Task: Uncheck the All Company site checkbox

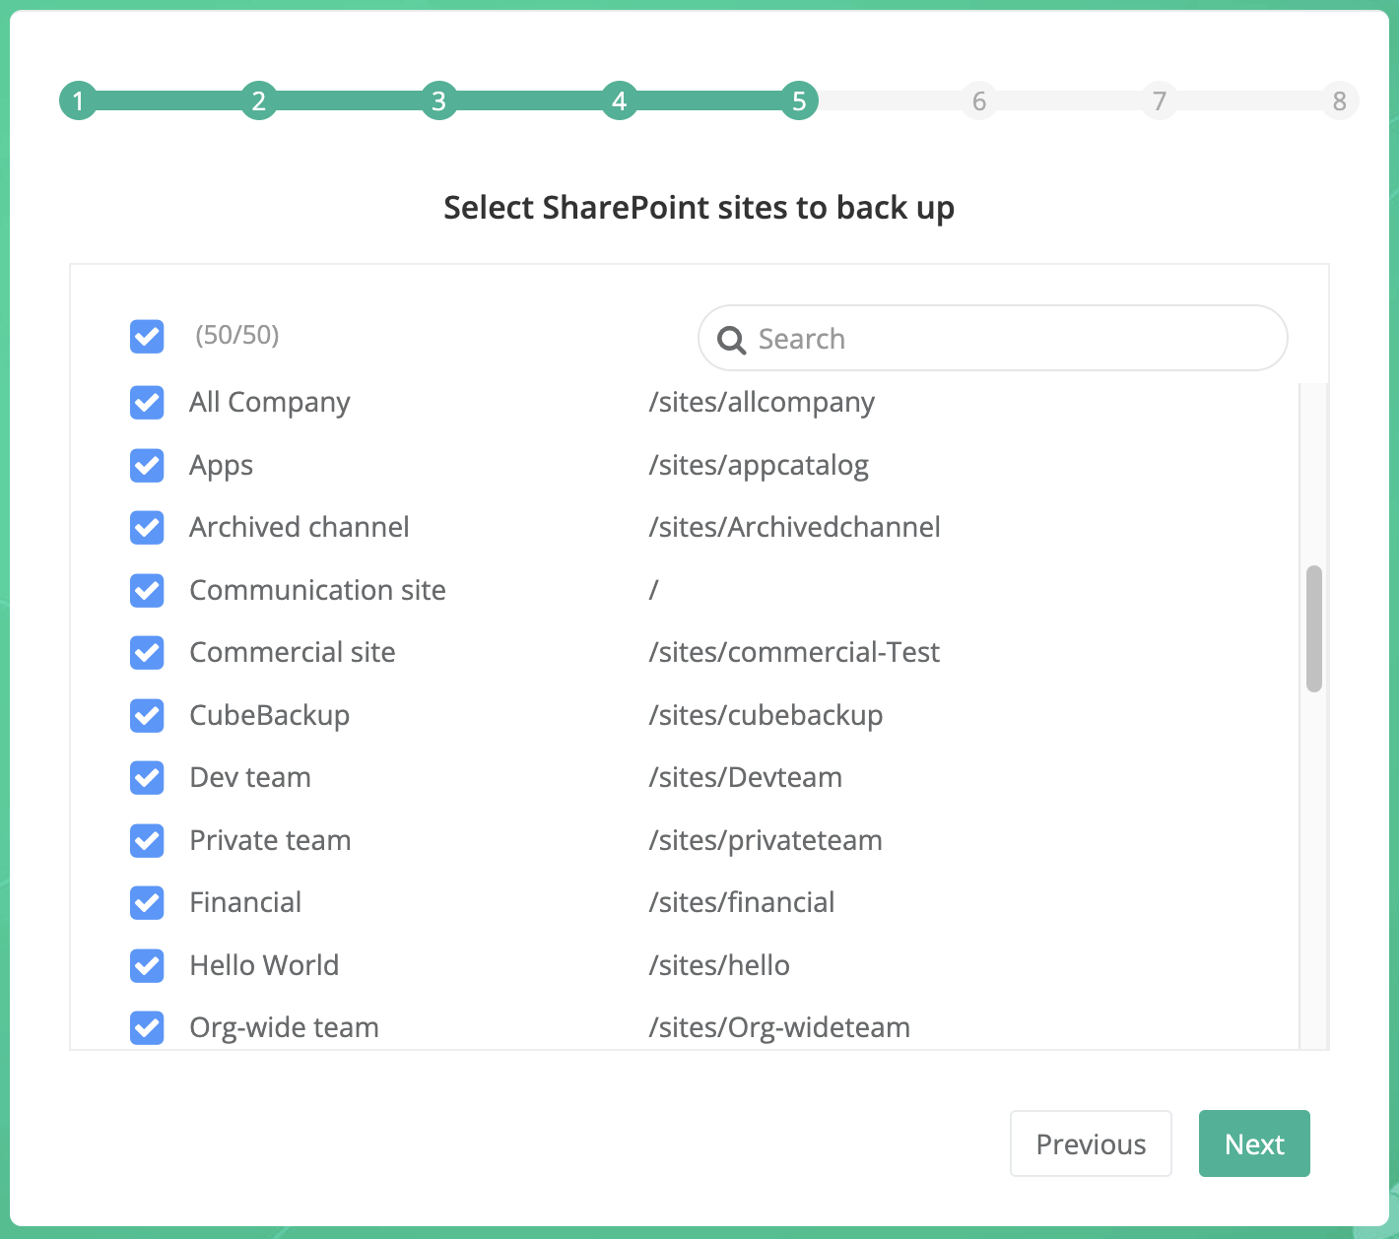Action: (x=146, y=402)
